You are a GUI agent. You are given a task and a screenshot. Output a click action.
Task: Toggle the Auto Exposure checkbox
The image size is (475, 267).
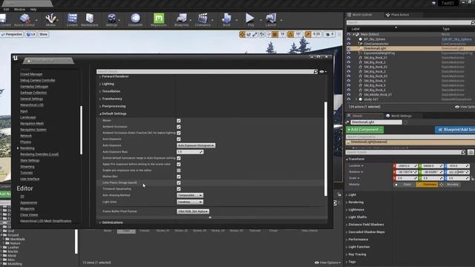(x=178, y=139)
